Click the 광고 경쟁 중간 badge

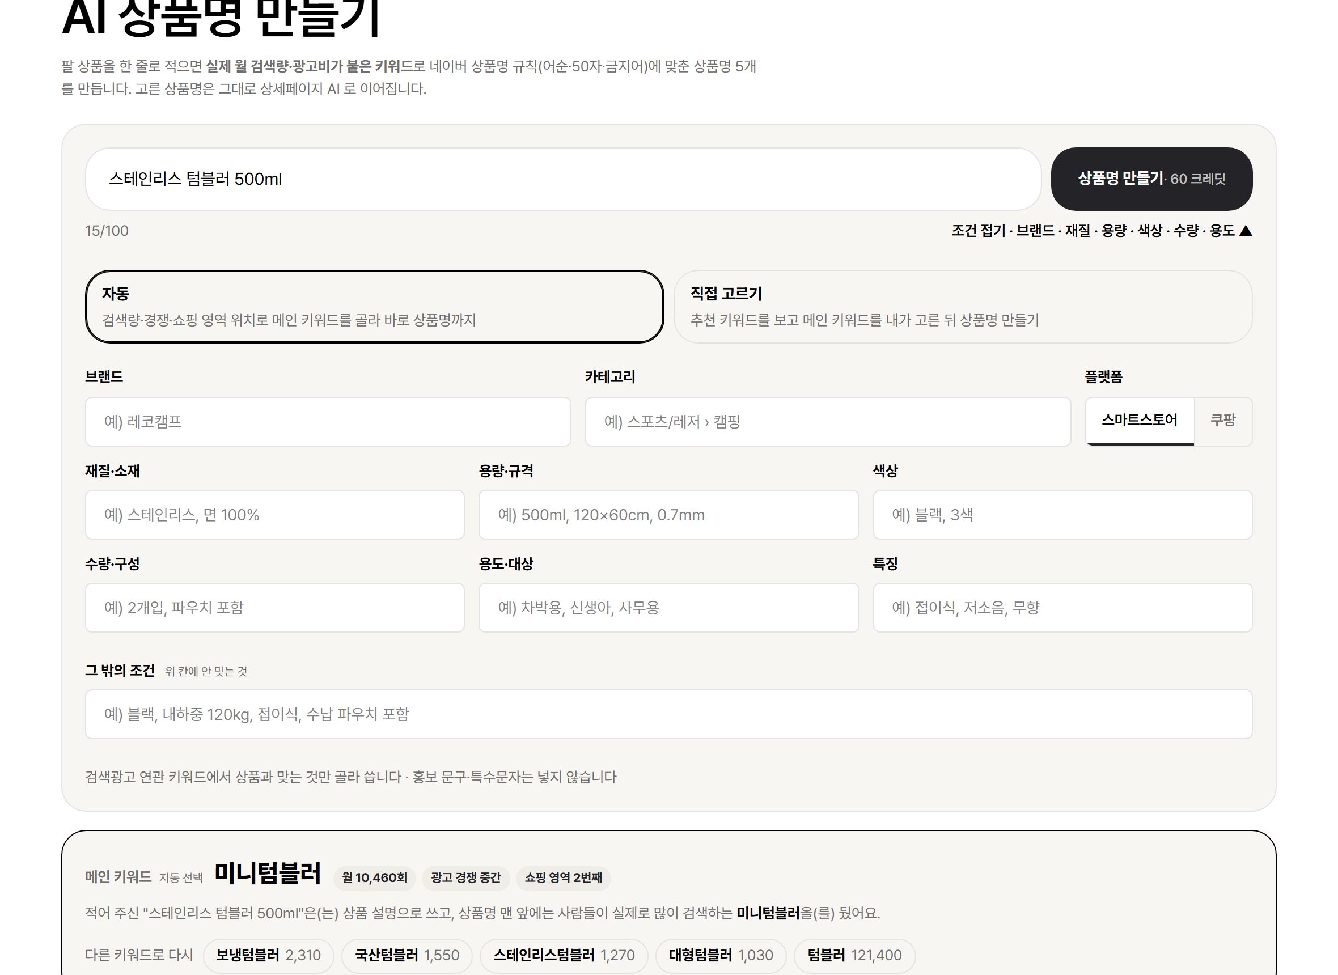[x=465, y=877]
